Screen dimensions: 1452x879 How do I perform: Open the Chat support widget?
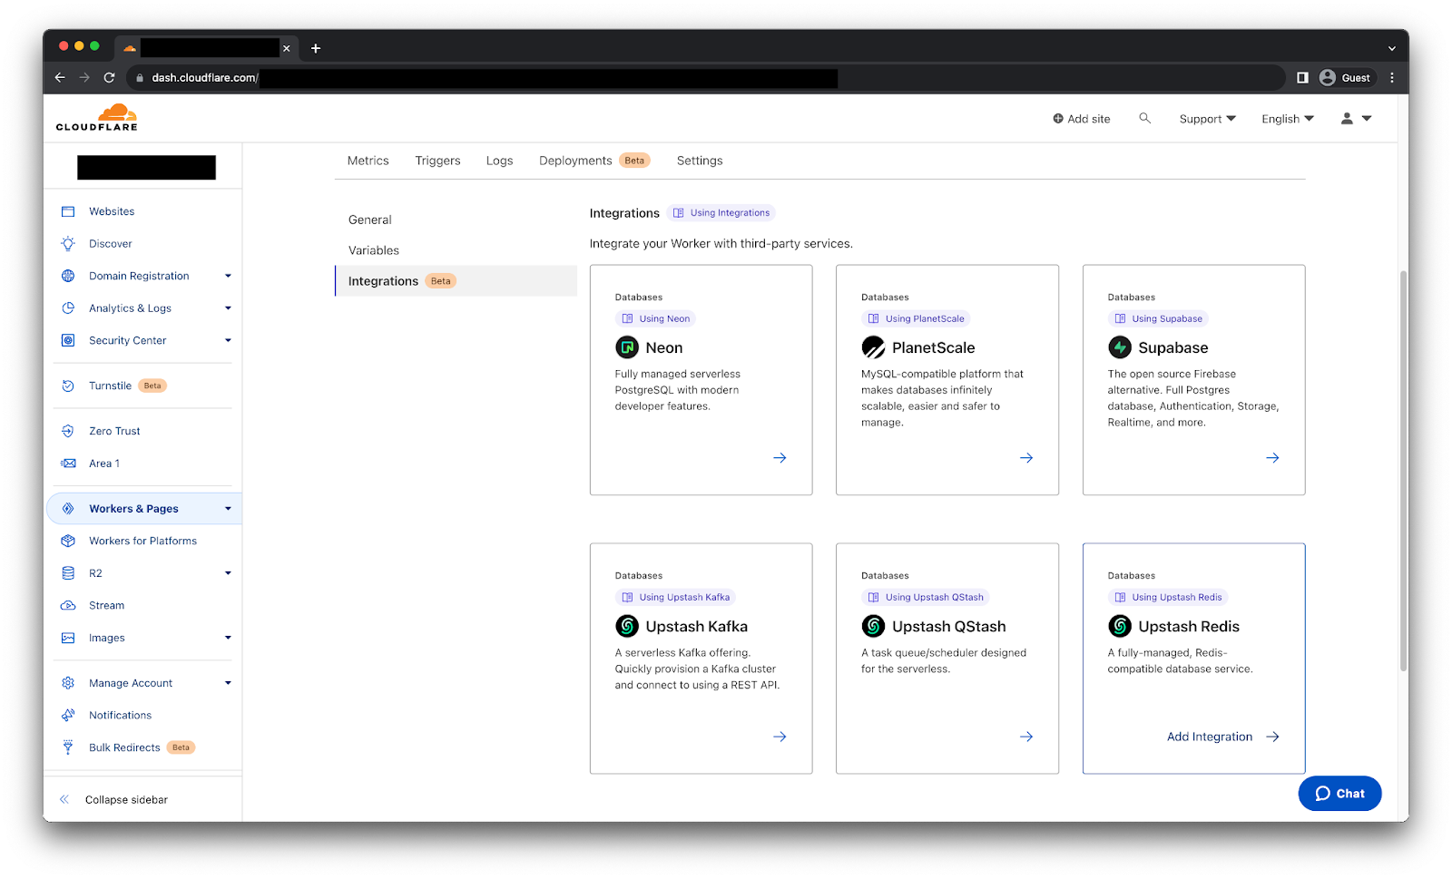pyautogui.click(x=1339, y=793)
